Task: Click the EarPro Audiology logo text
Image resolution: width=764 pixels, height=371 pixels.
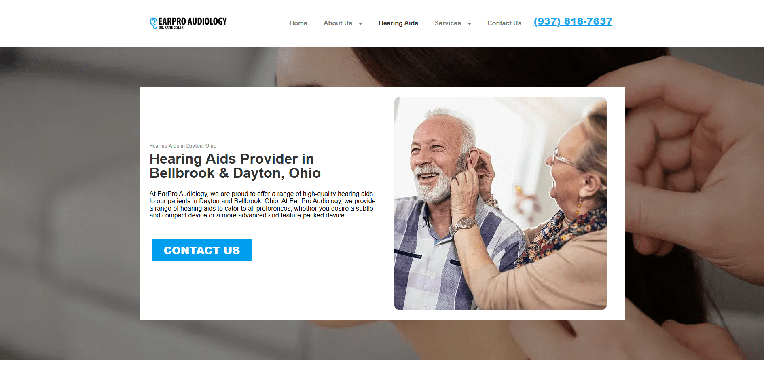Action: [193, 21]
